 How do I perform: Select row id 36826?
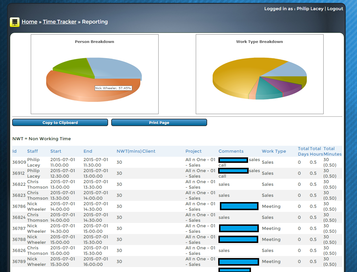click(x=19, y=251)
